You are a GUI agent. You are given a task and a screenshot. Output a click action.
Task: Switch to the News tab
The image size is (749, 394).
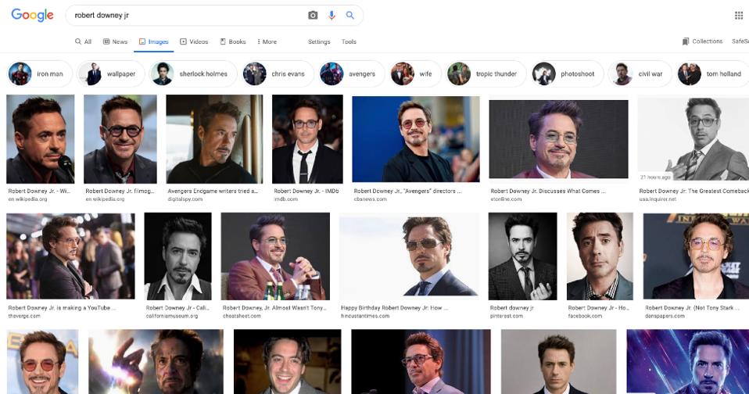point(115,41)
